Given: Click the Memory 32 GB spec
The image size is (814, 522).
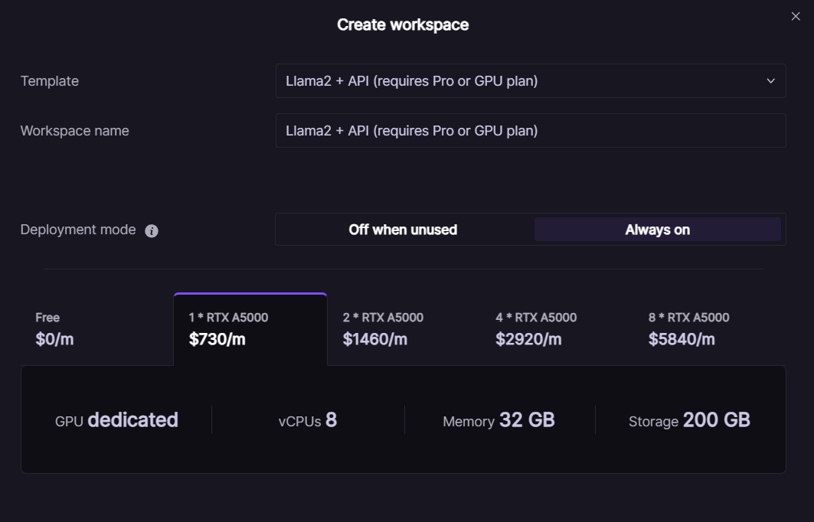Looking at the screenshot, I should click(499, 419).
